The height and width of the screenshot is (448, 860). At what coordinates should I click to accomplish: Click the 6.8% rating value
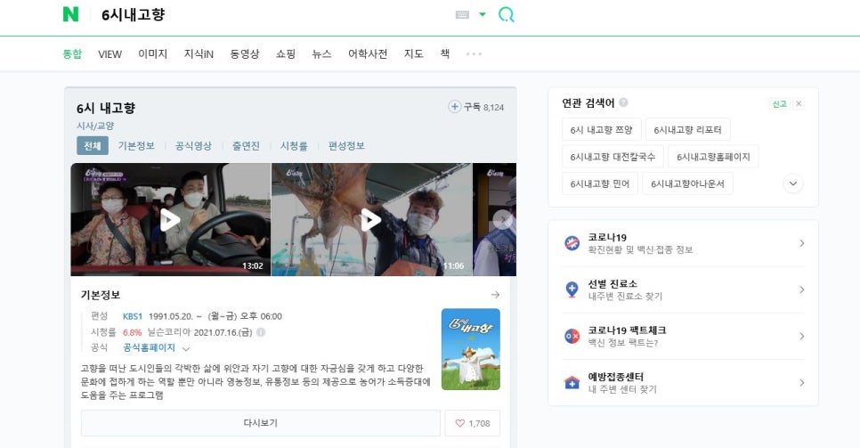tap(132, 332)
